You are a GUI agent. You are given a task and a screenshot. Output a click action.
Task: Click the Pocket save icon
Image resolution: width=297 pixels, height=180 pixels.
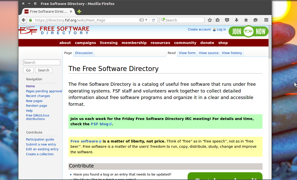coord(227,20)
